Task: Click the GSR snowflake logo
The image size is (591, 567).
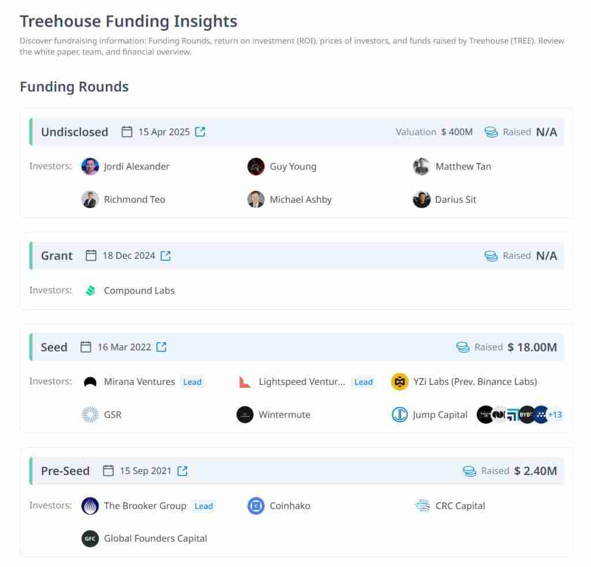Action: click(89, 414)
